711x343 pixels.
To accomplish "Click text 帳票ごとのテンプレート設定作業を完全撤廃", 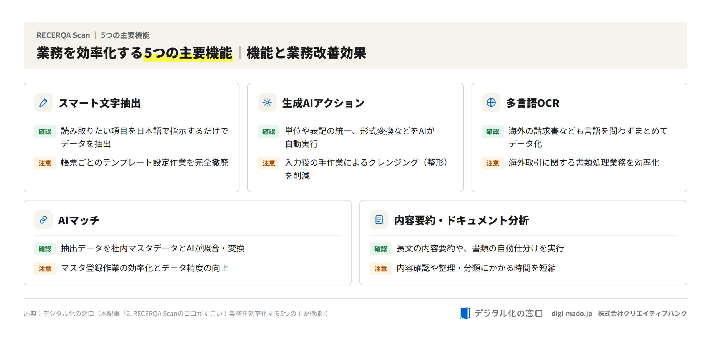I will [x=144, y=162].
